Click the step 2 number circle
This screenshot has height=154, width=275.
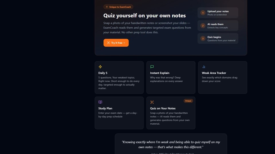[203, 26]
